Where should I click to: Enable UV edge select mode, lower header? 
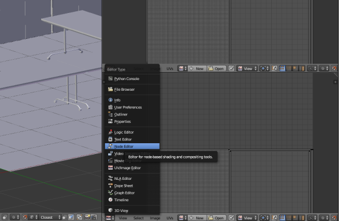tap(289, 218)
